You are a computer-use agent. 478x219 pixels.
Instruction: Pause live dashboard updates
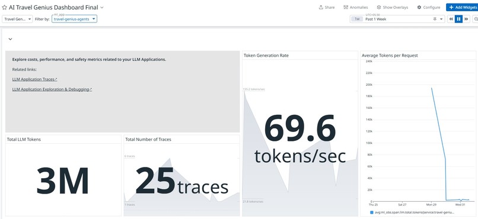click(x=458, y=19)
